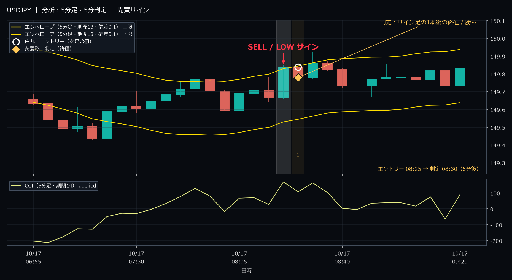Click the CCI axis label 100
Image resolution: width=512 pixels, height=280 pixels.
[x=495, y=194]
